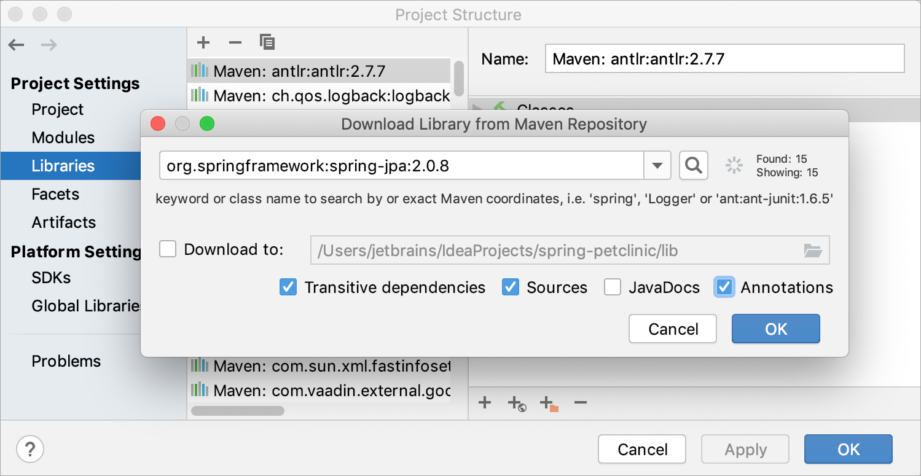Cancel the Project Structure window
This screenshot has width=921, height=476.
click(x=642, y=449)
